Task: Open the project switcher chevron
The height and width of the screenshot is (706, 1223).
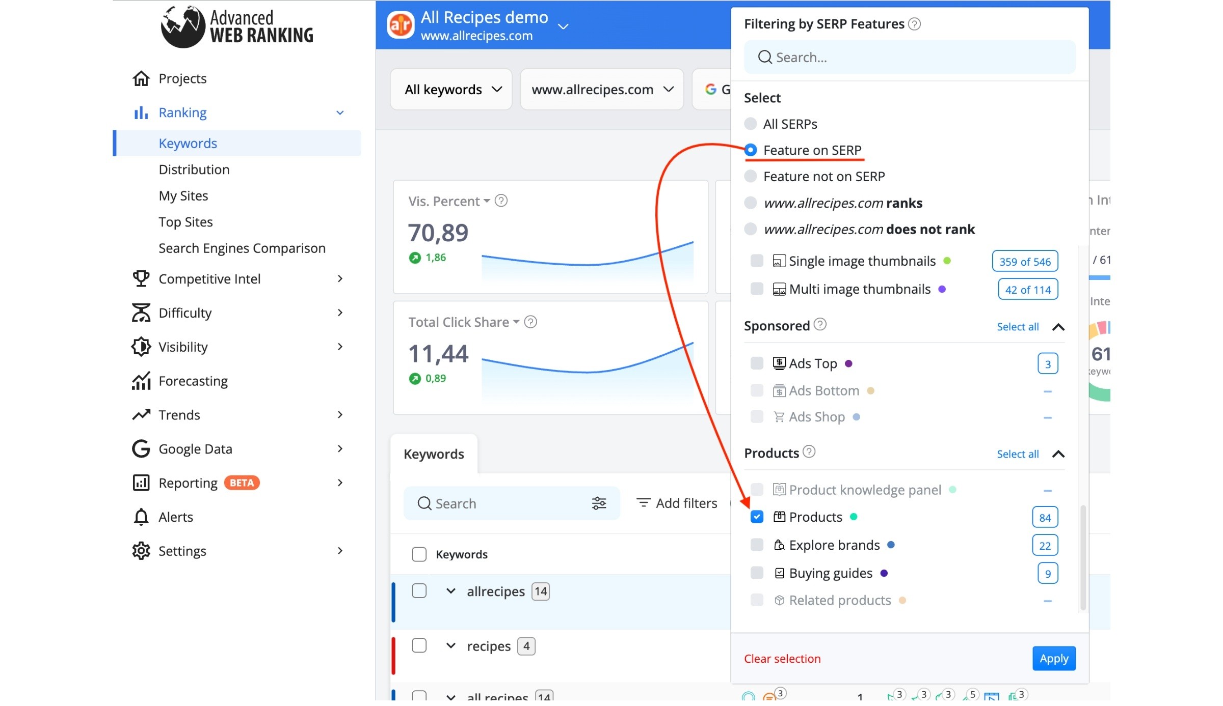Action: pyautogui.click(x=563, y=27)
